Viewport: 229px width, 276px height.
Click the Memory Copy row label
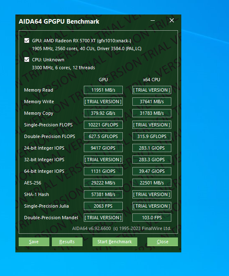tap(39, 113)
